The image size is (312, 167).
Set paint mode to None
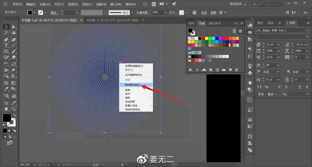(x=14, y=131)
